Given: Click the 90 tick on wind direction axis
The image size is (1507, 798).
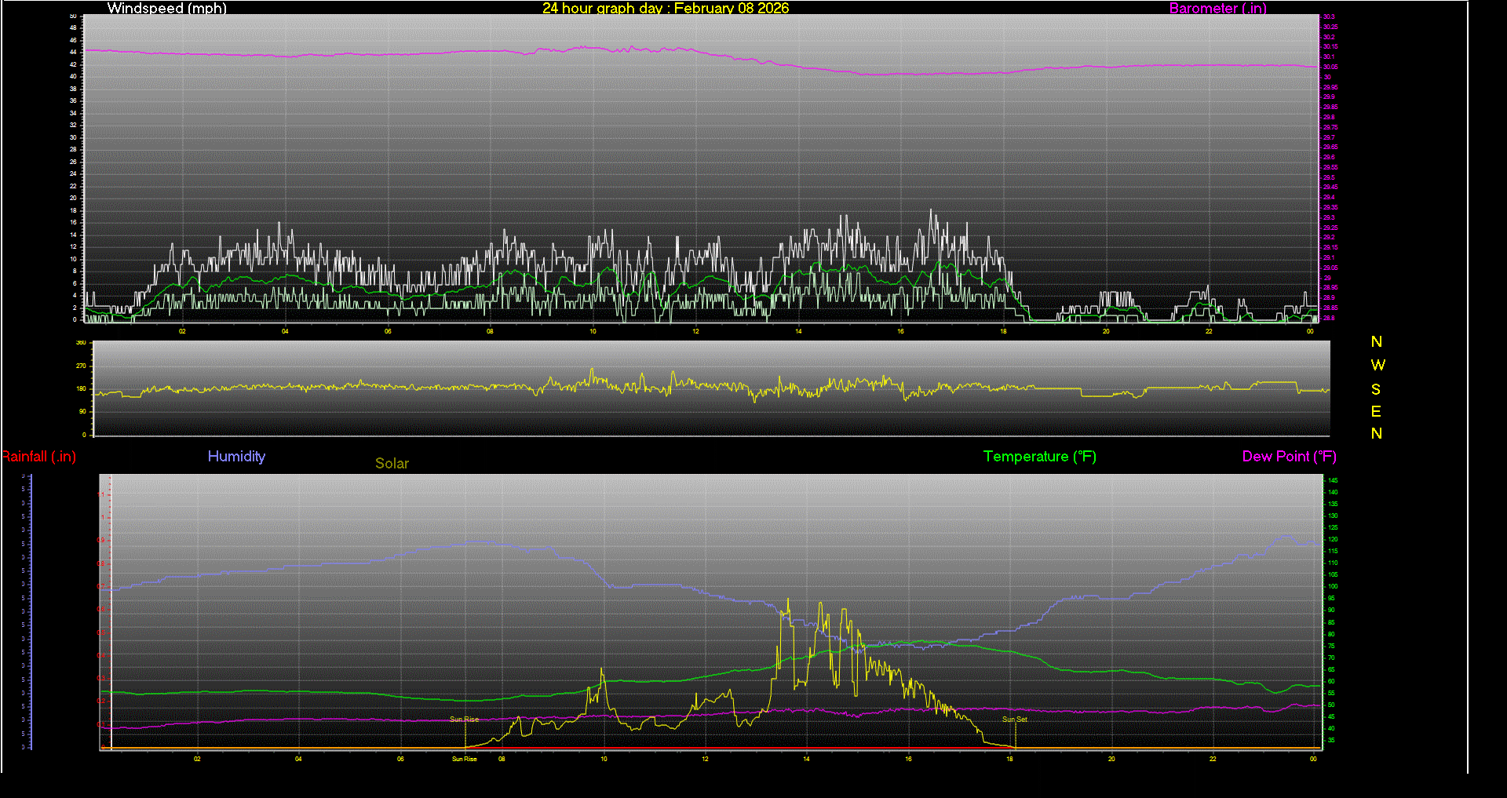Looking at the screenshot, I should (82, 411).
